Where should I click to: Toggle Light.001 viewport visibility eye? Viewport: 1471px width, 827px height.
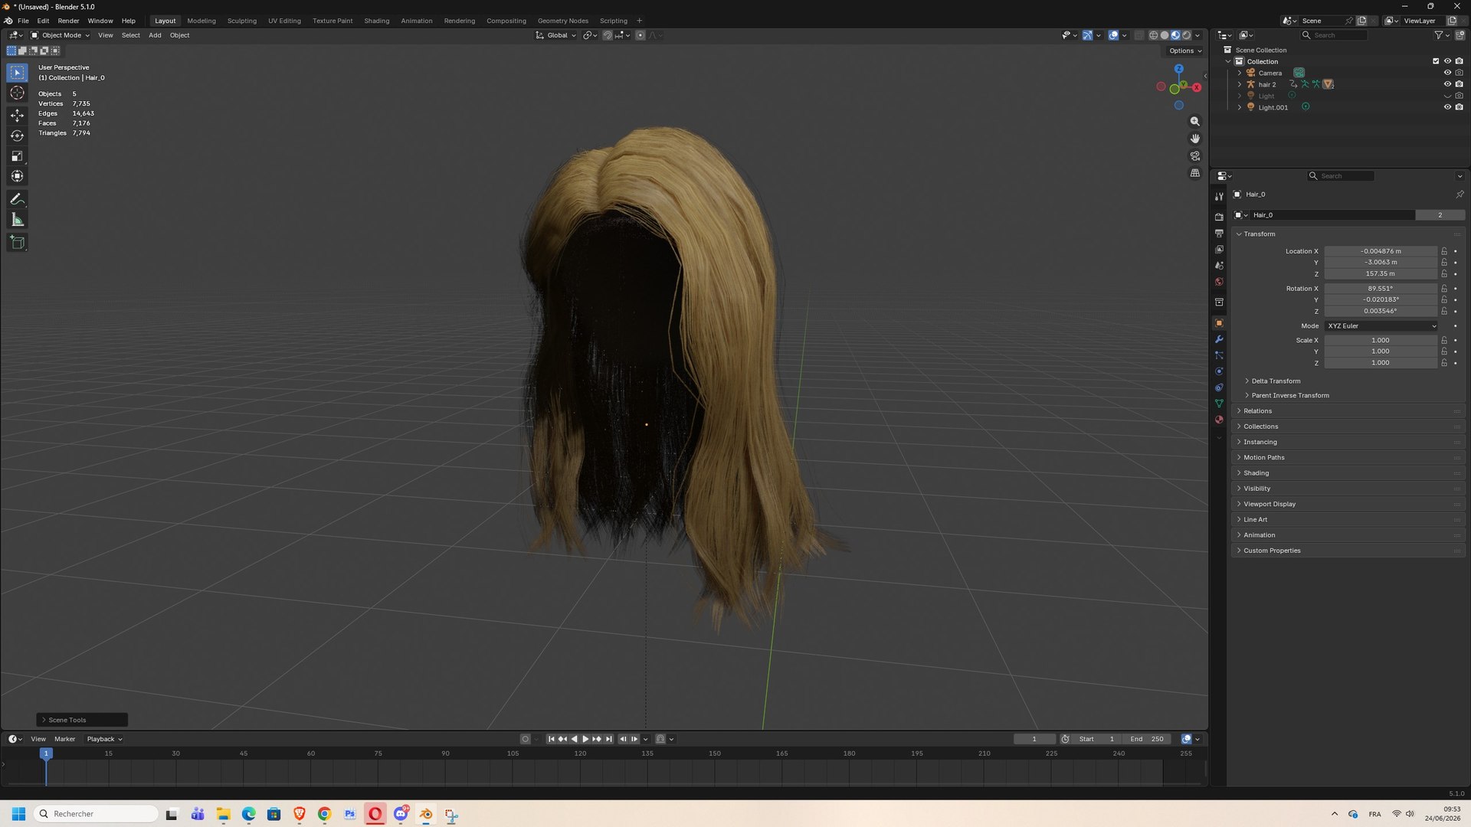(1447, 107)
